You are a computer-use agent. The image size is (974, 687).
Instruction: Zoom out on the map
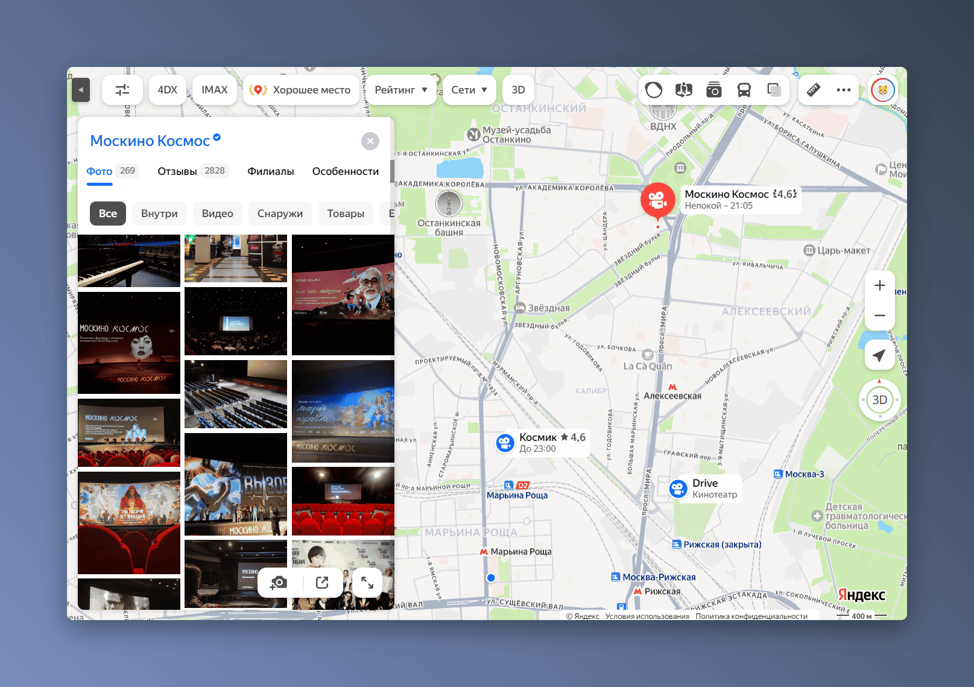(x=880, y=315)
